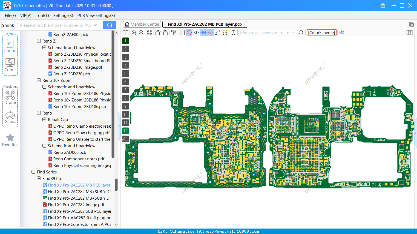Viewport: 417px width, 234px height.
Task: Collapse the Repair Case node
Action: 44,119
